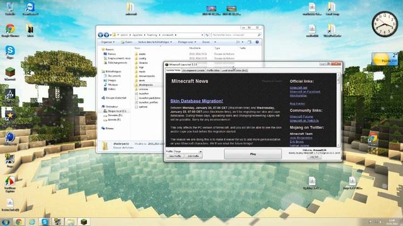
Task: Click Graver in the Explorer toolbar
Action: 206,42
